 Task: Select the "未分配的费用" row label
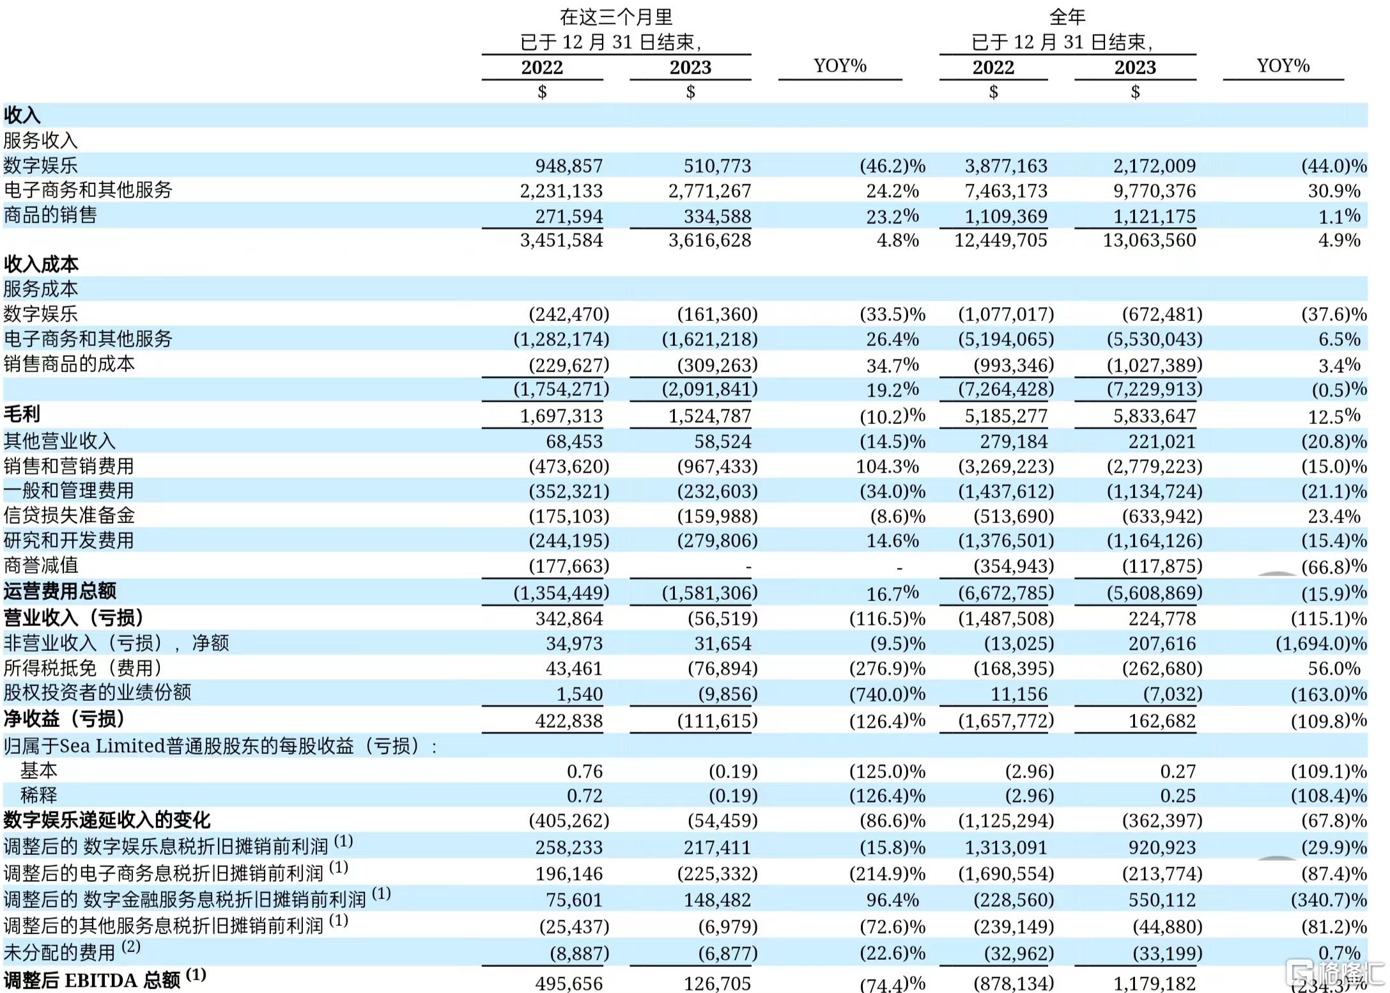(x=72, y=951)
